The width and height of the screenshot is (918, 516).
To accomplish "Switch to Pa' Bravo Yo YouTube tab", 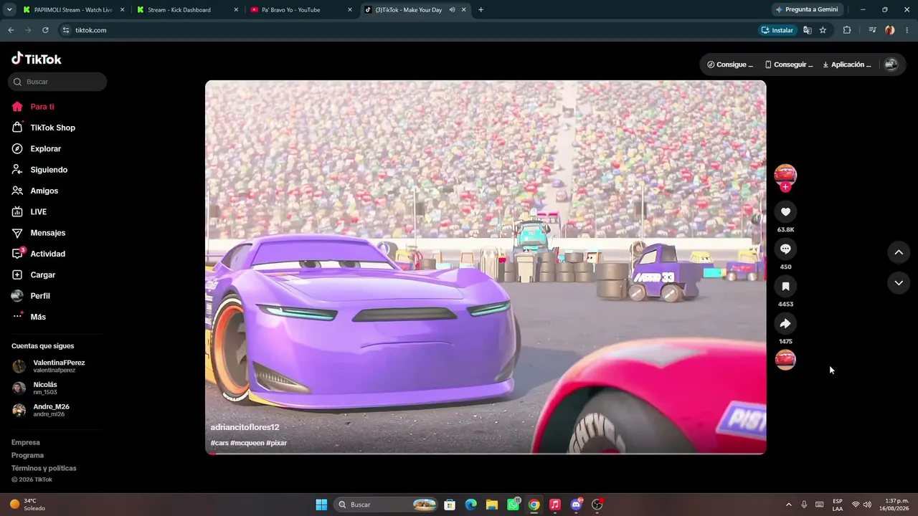I will (301, 10).
